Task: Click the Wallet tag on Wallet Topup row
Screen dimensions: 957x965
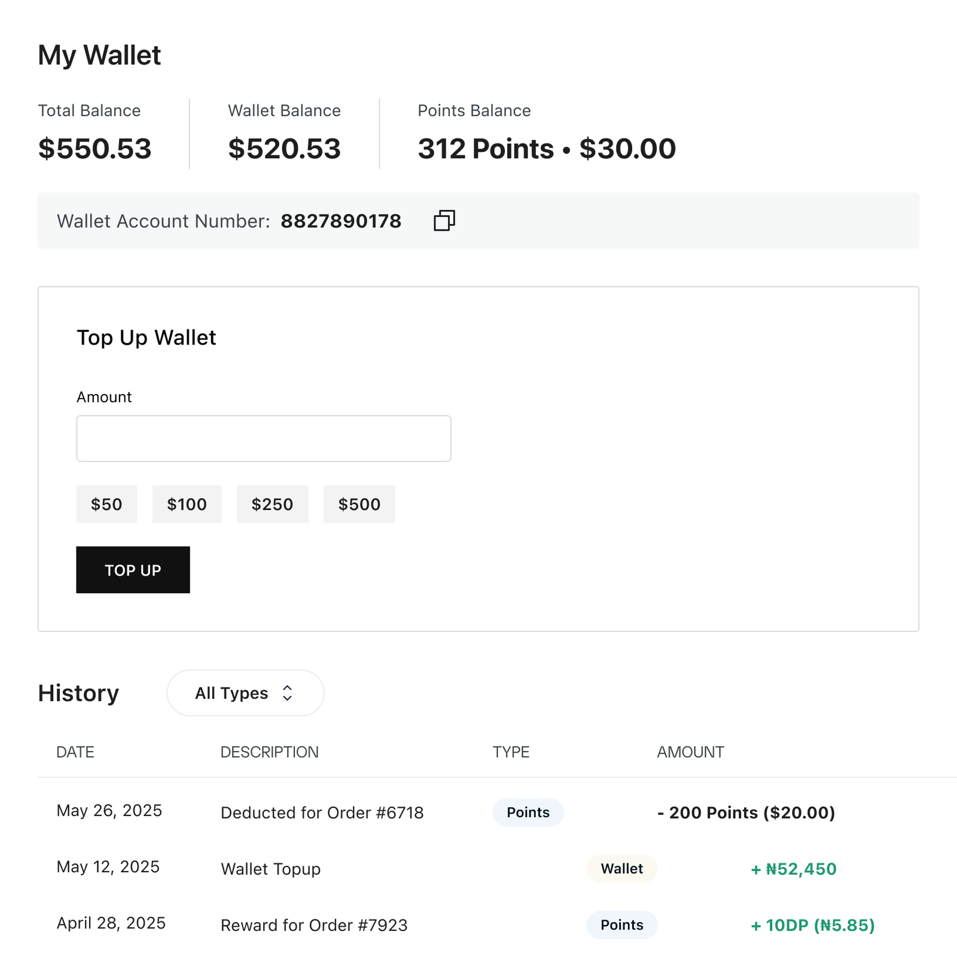Action: click(622, 869)
